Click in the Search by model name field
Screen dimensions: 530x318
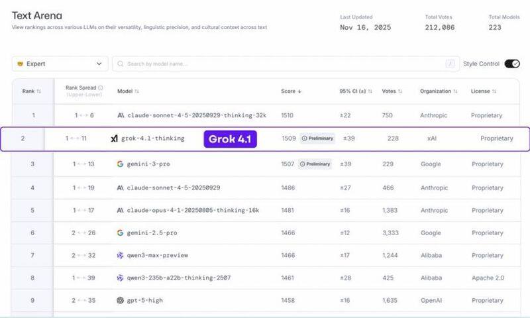click(x=278, y=64)
